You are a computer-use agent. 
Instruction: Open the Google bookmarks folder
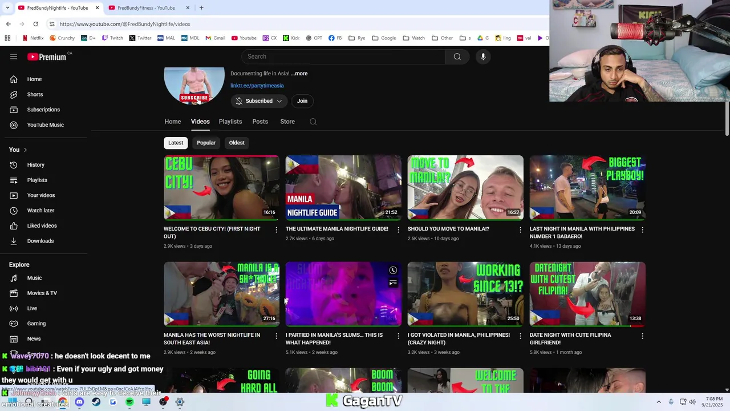click(x=383, y=38)
